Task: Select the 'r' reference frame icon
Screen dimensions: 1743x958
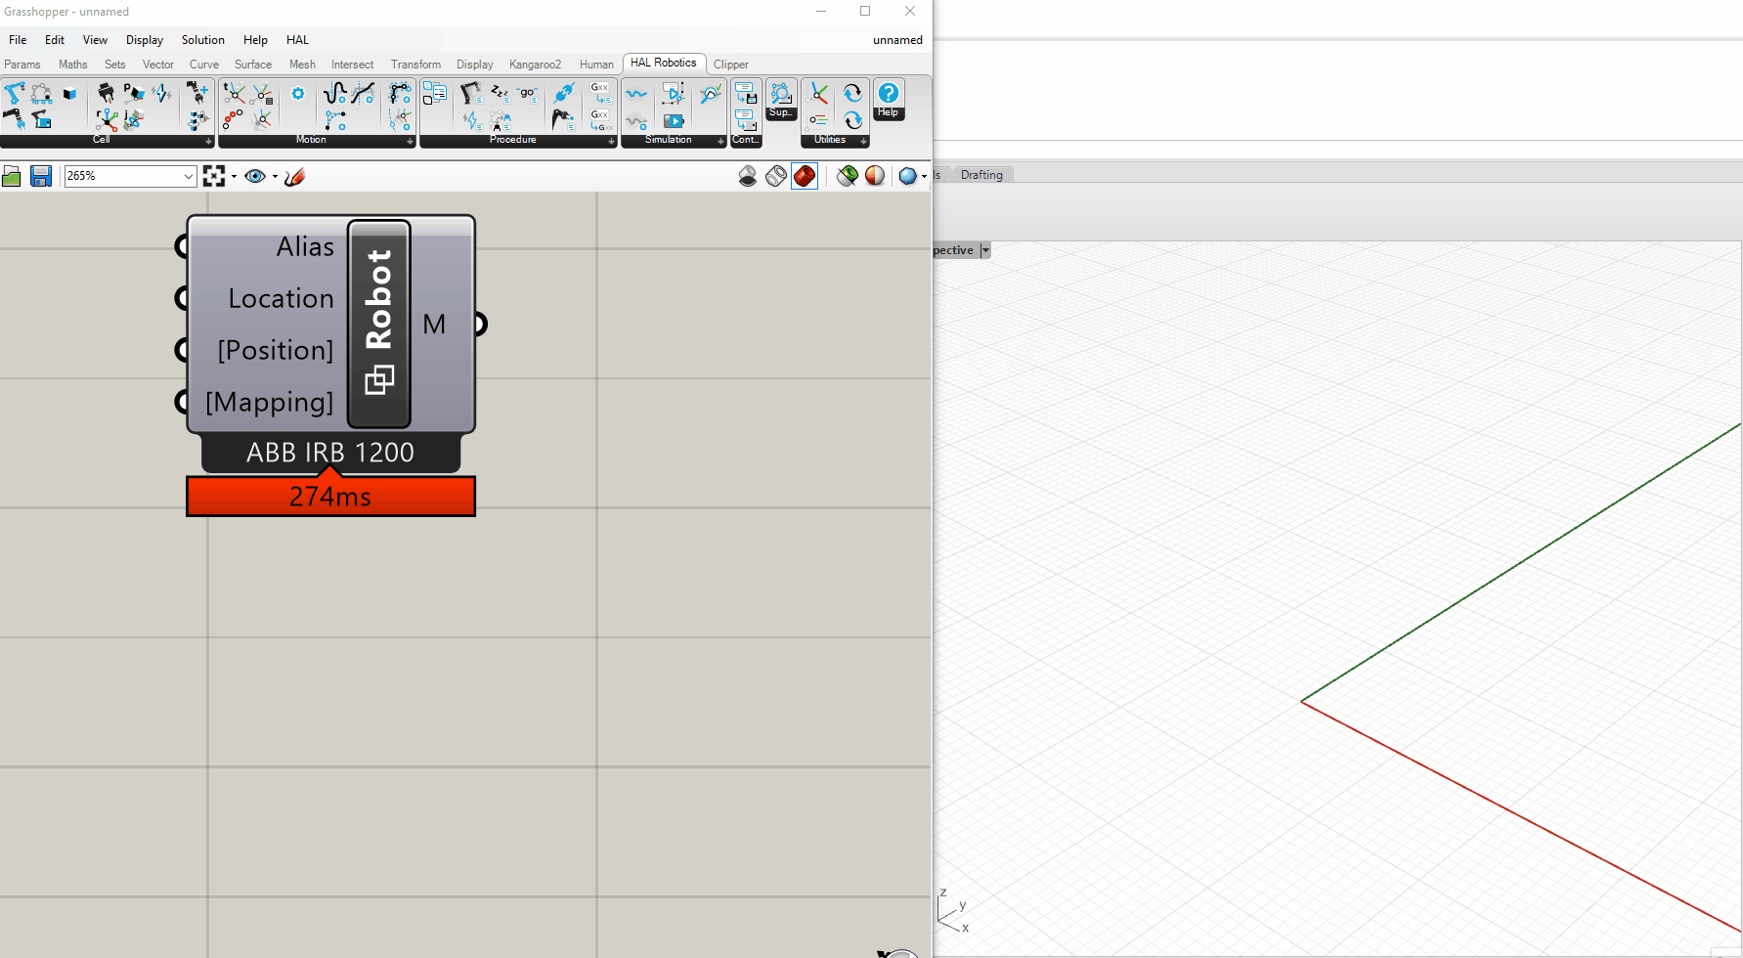Action: pyautogui.click(x=107, y=119)
